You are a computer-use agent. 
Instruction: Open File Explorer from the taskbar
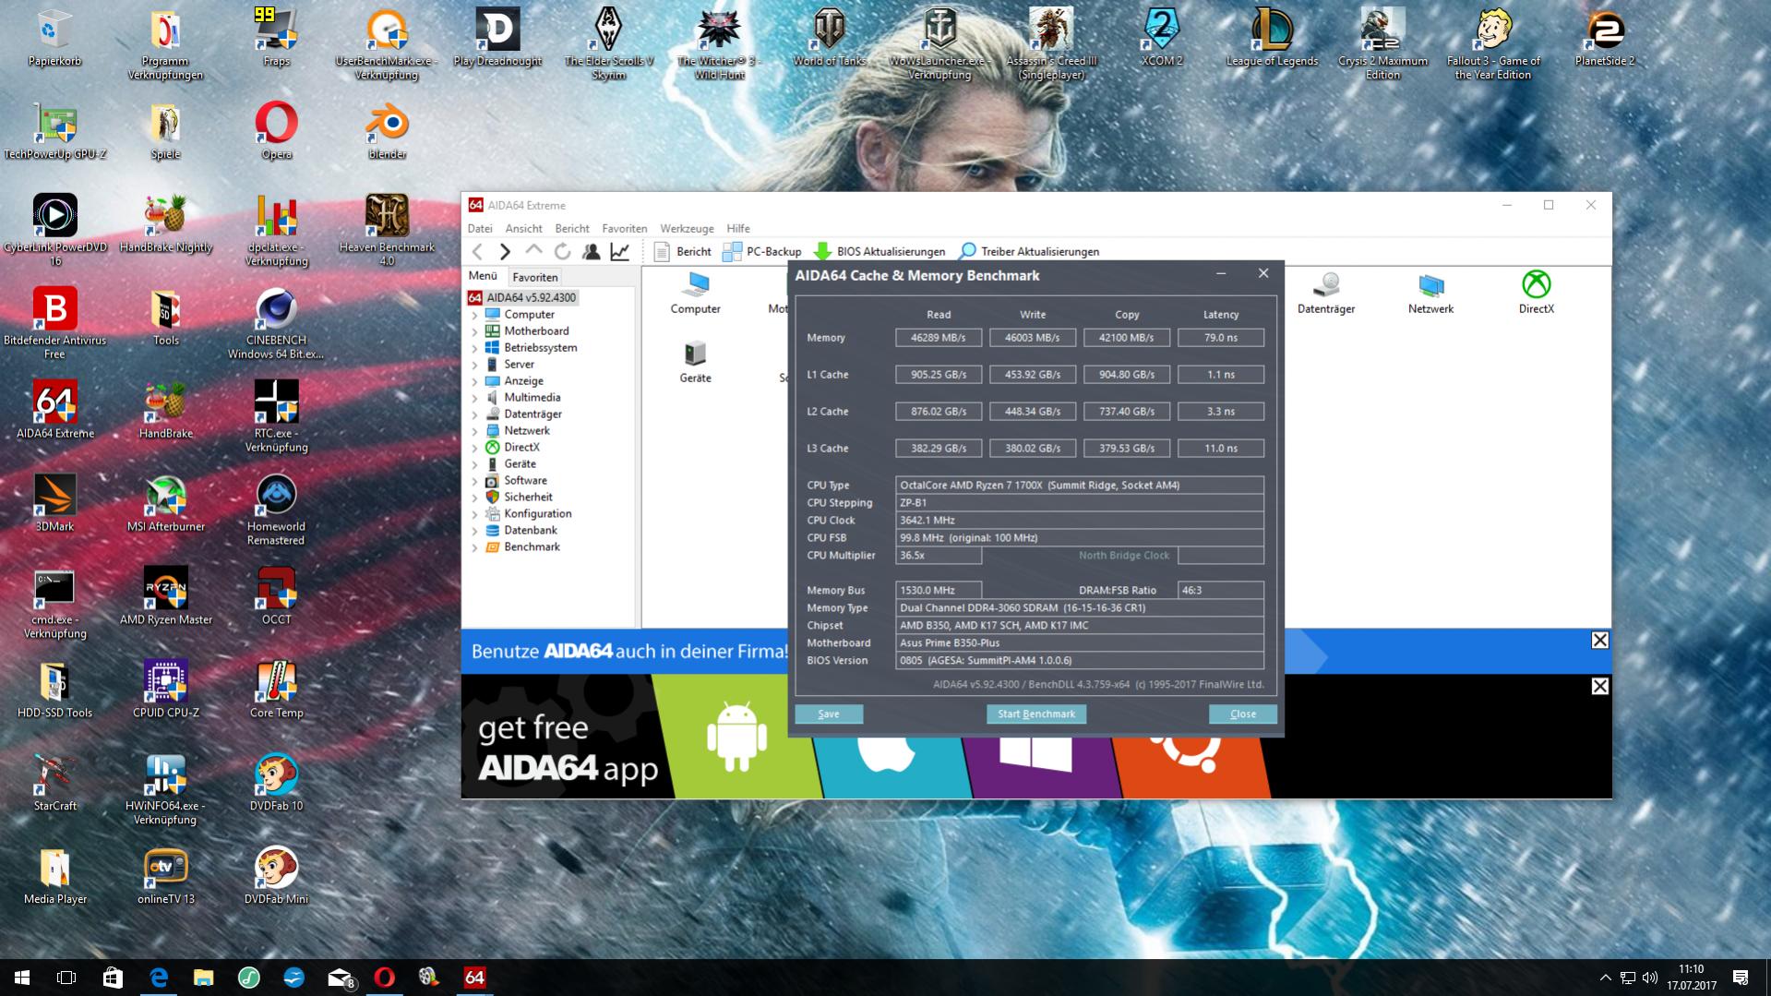[204, 978]
